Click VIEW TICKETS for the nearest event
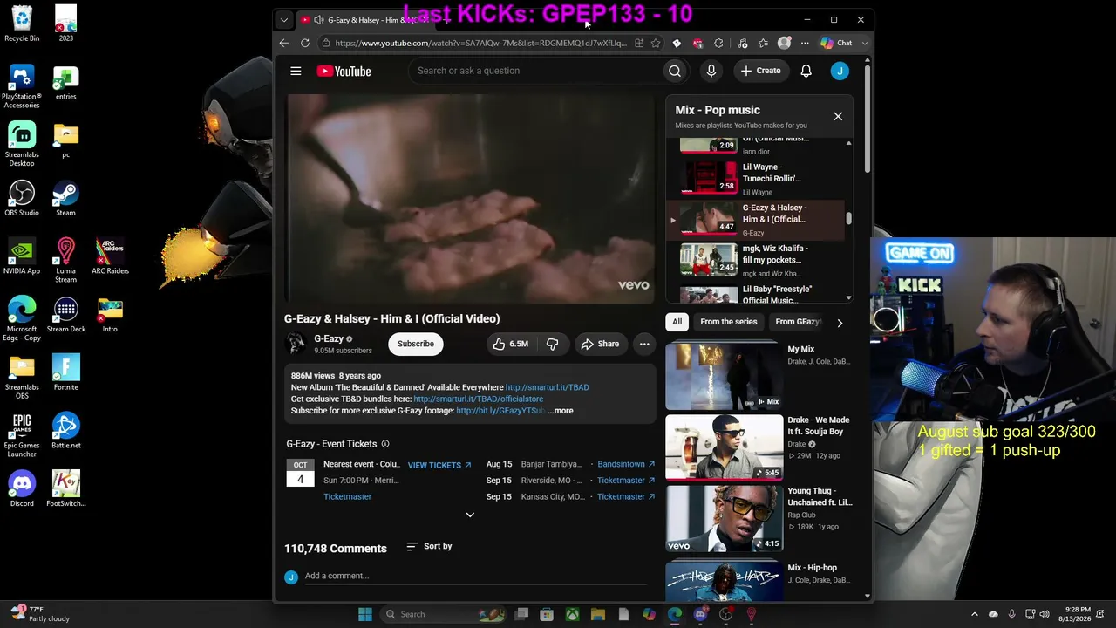Image resolution: width=1116 pixels, height=628 pixels. click(x=439, y=465)
